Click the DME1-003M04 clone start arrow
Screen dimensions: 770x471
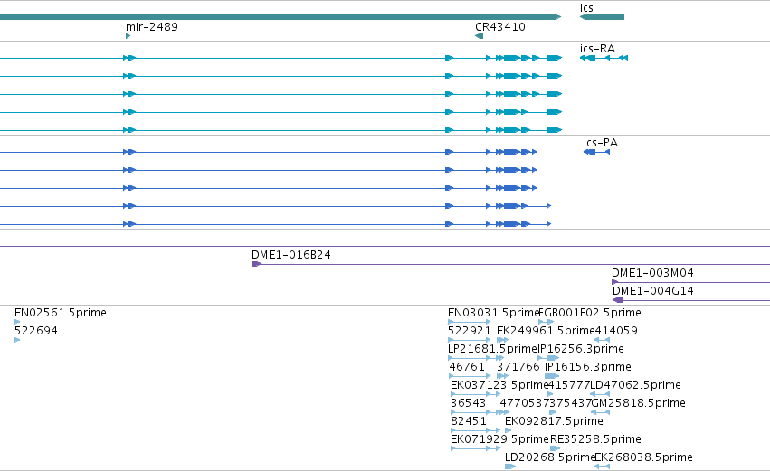[614, 282]
